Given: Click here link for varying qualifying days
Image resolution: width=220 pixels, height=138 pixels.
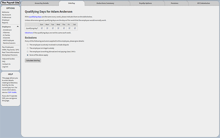Looking at the screenshot, I should pos(29,33).
